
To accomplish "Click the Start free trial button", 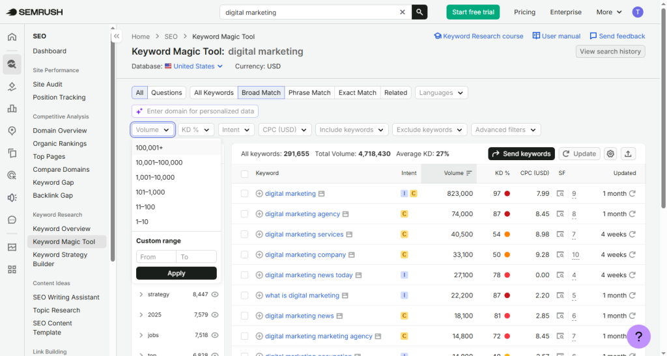I will click(x=473, y=12).
